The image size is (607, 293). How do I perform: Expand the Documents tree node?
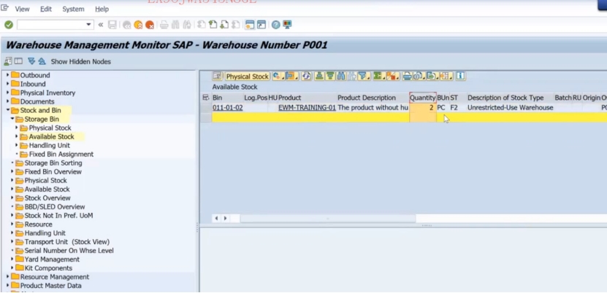coord(8,101)
